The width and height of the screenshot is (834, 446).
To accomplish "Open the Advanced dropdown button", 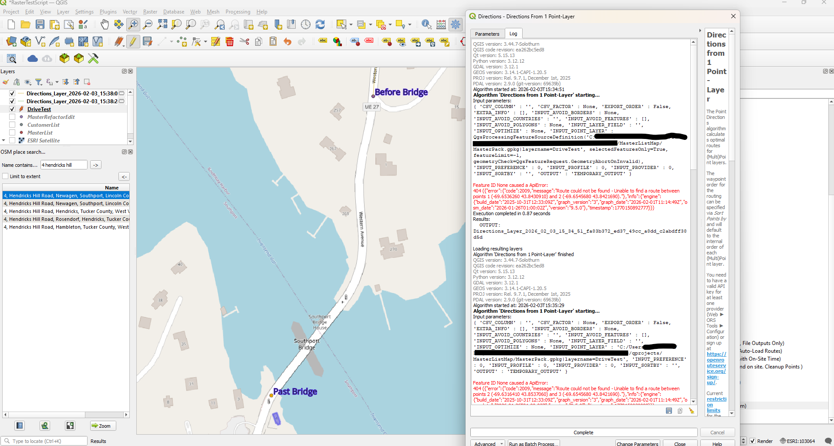I will [487, 443].
